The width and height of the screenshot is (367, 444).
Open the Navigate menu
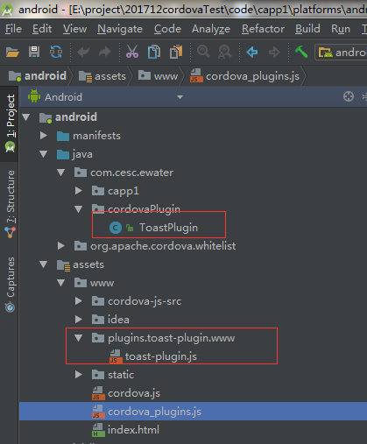point(120,29)
